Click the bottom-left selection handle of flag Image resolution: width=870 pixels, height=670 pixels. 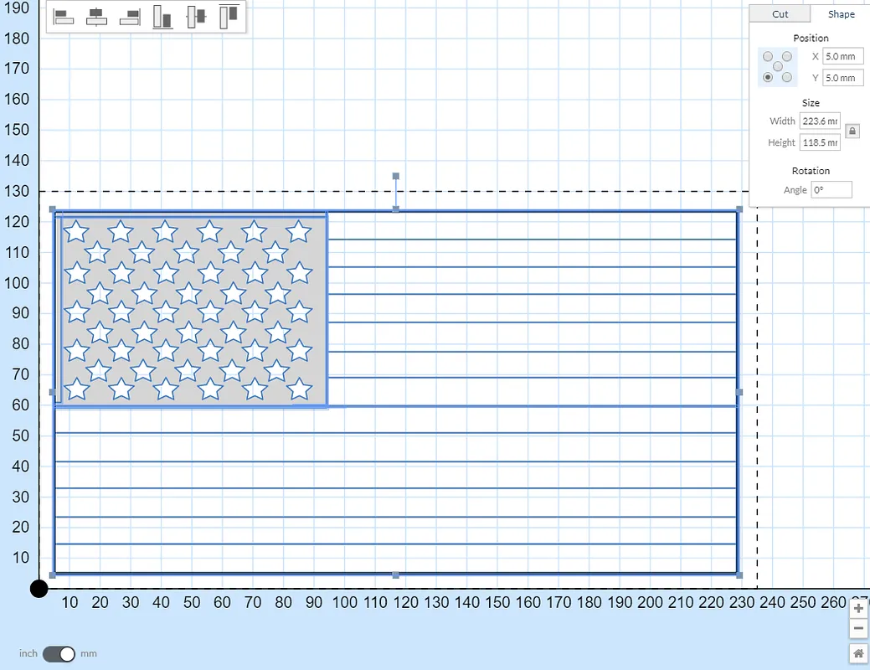tap(53, 575)
